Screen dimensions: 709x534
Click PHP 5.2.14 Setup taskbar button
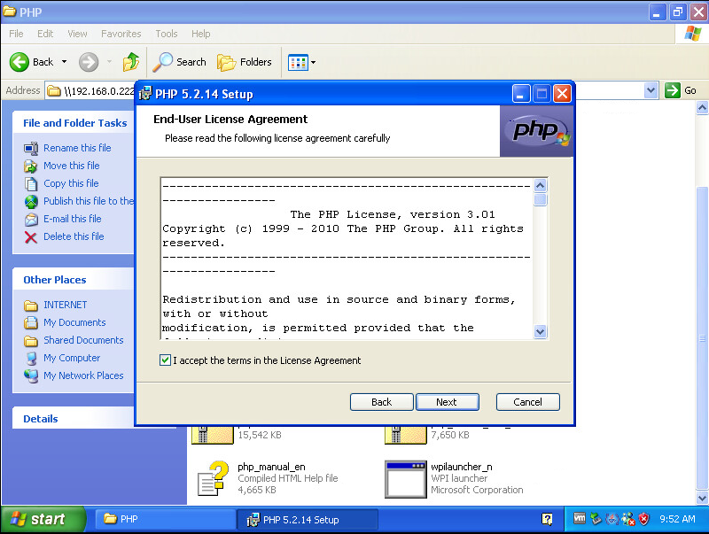click(x=308, y=520)
